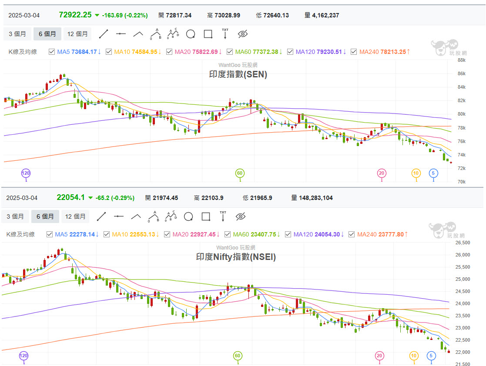Switch SEN chart to 3個月 range

click(17, 34)
